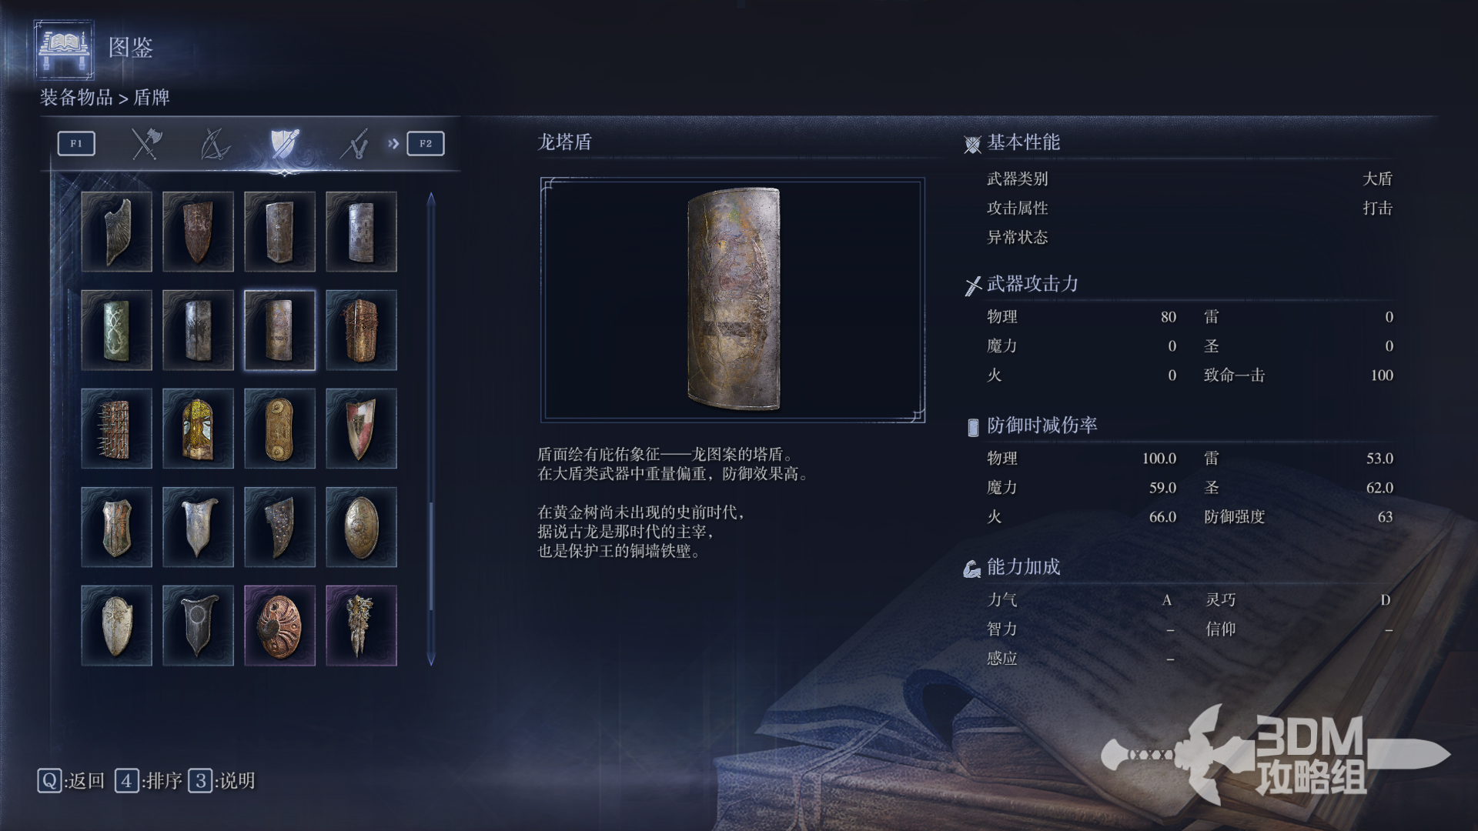Click Q 返回 to go back
The height and width of the screenshot is (831, 1478).
coord(71,781)
